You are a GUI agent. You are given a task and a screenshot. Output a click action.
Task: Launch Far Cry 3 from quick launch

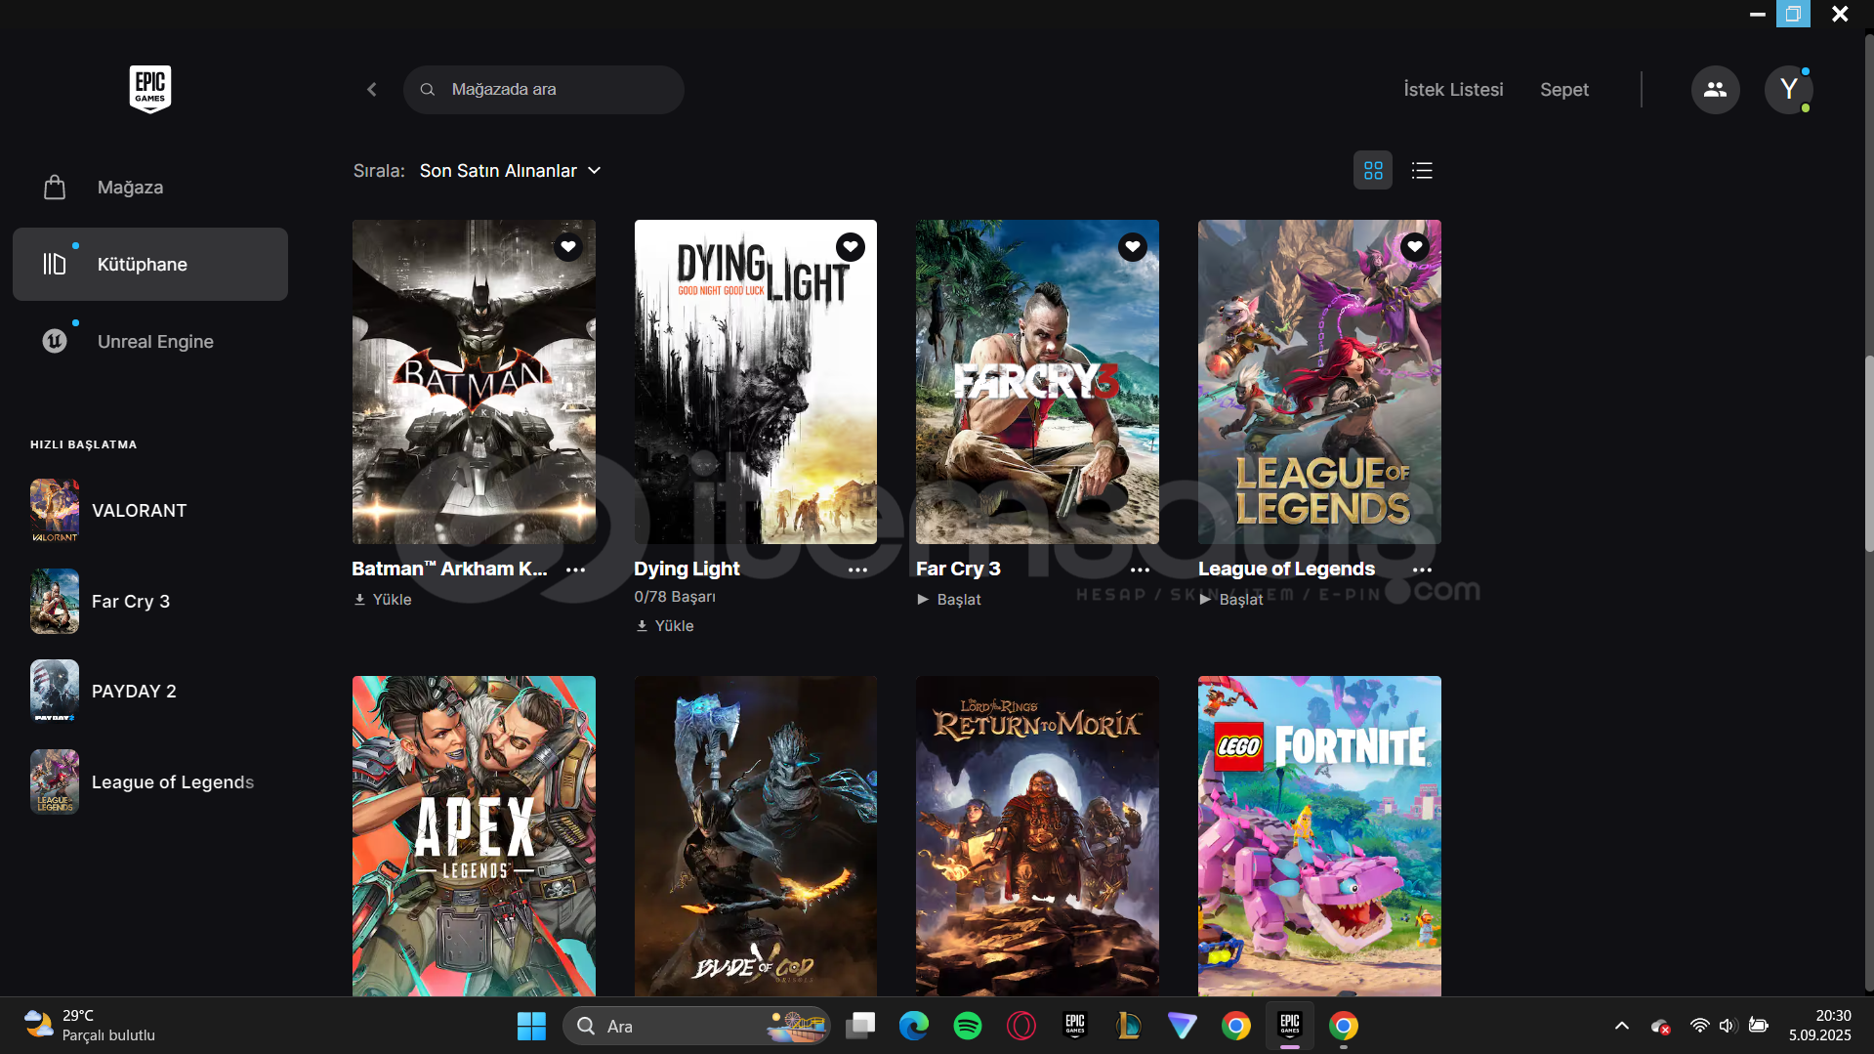150,602
